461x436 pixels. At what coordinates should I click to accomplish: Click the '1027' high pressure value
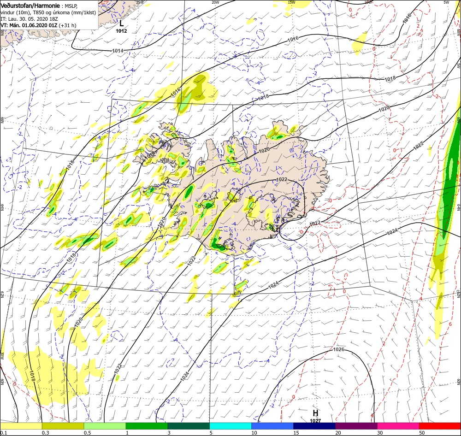coord(315,421)
